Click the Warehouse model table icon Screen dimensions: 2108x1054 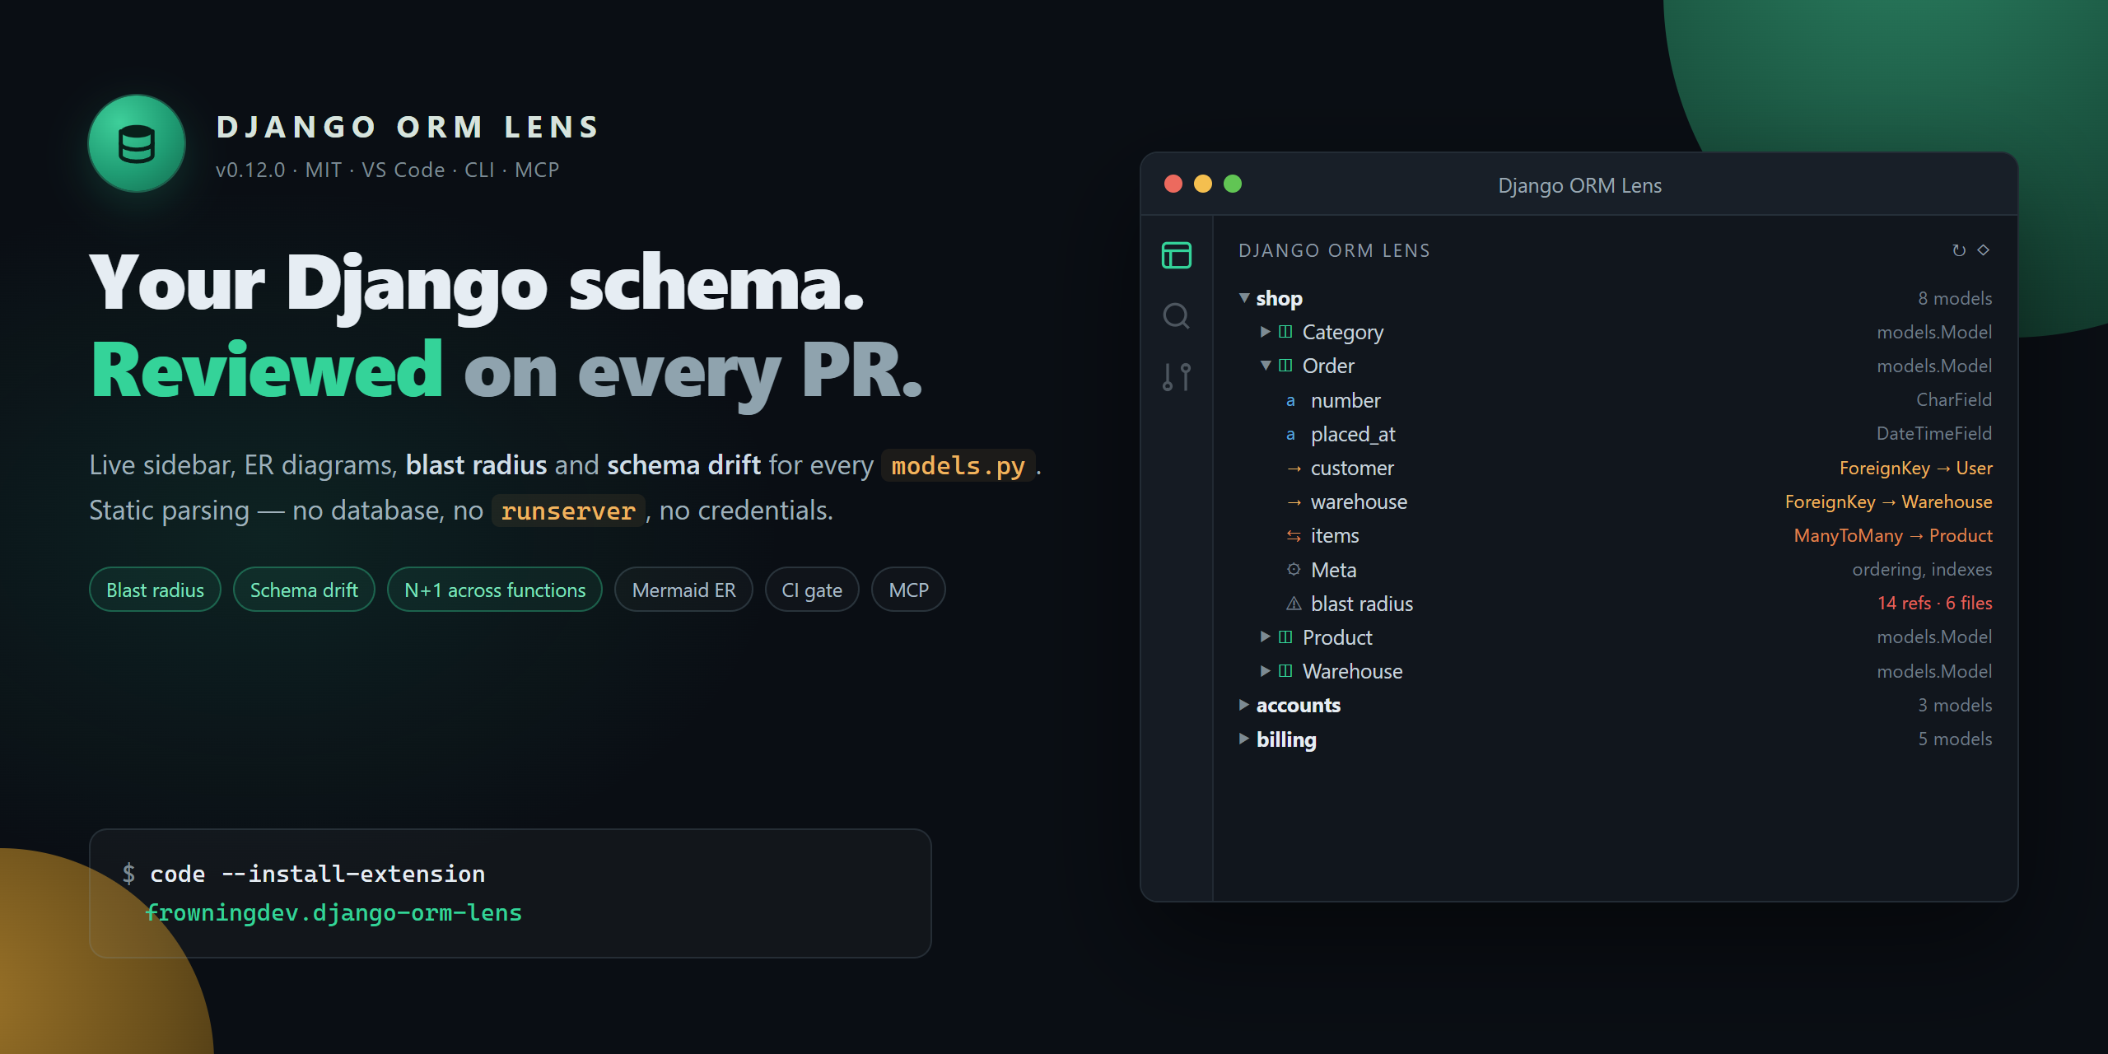1285,671
